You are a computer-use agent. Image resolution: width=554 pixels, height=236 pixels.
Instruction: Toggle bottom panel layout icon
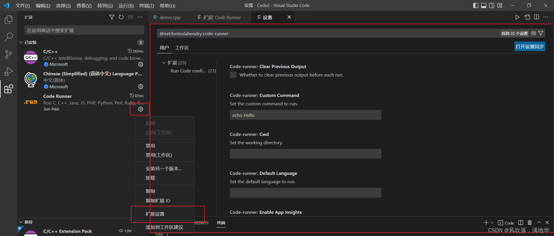pos(484,5)
